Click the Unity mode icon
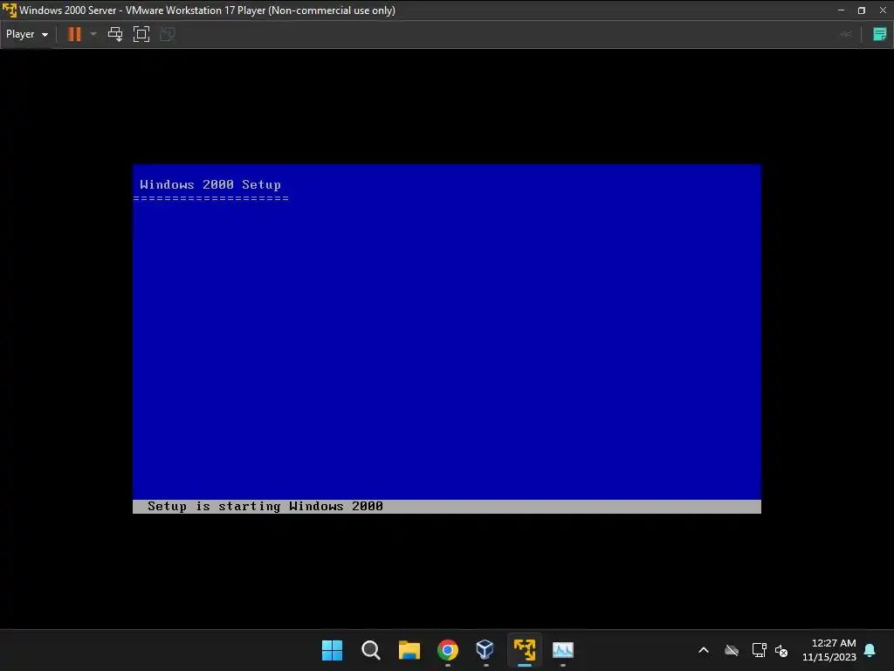 pos(168,34)
